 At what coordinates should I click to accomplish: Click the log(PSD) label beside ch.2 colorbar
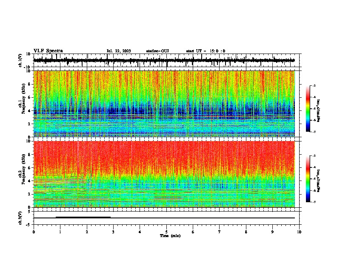pos(318,181)
